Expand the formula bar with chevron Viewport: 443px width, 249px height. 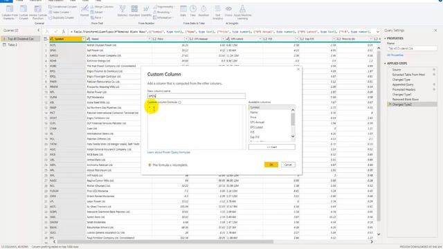378,32
